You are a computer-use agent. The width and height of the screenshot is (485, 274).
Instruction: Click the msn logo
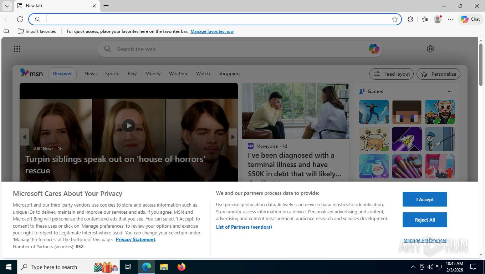coord(31,73)
